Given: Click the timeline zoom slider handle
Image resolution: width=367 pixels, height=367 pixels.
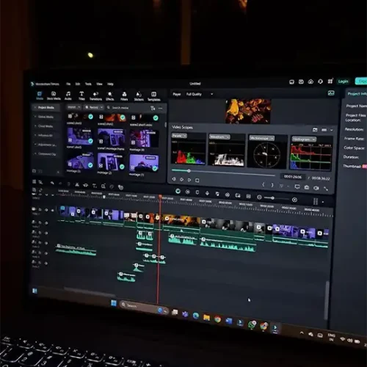Looking at the screenshot, I should [272, 198].
